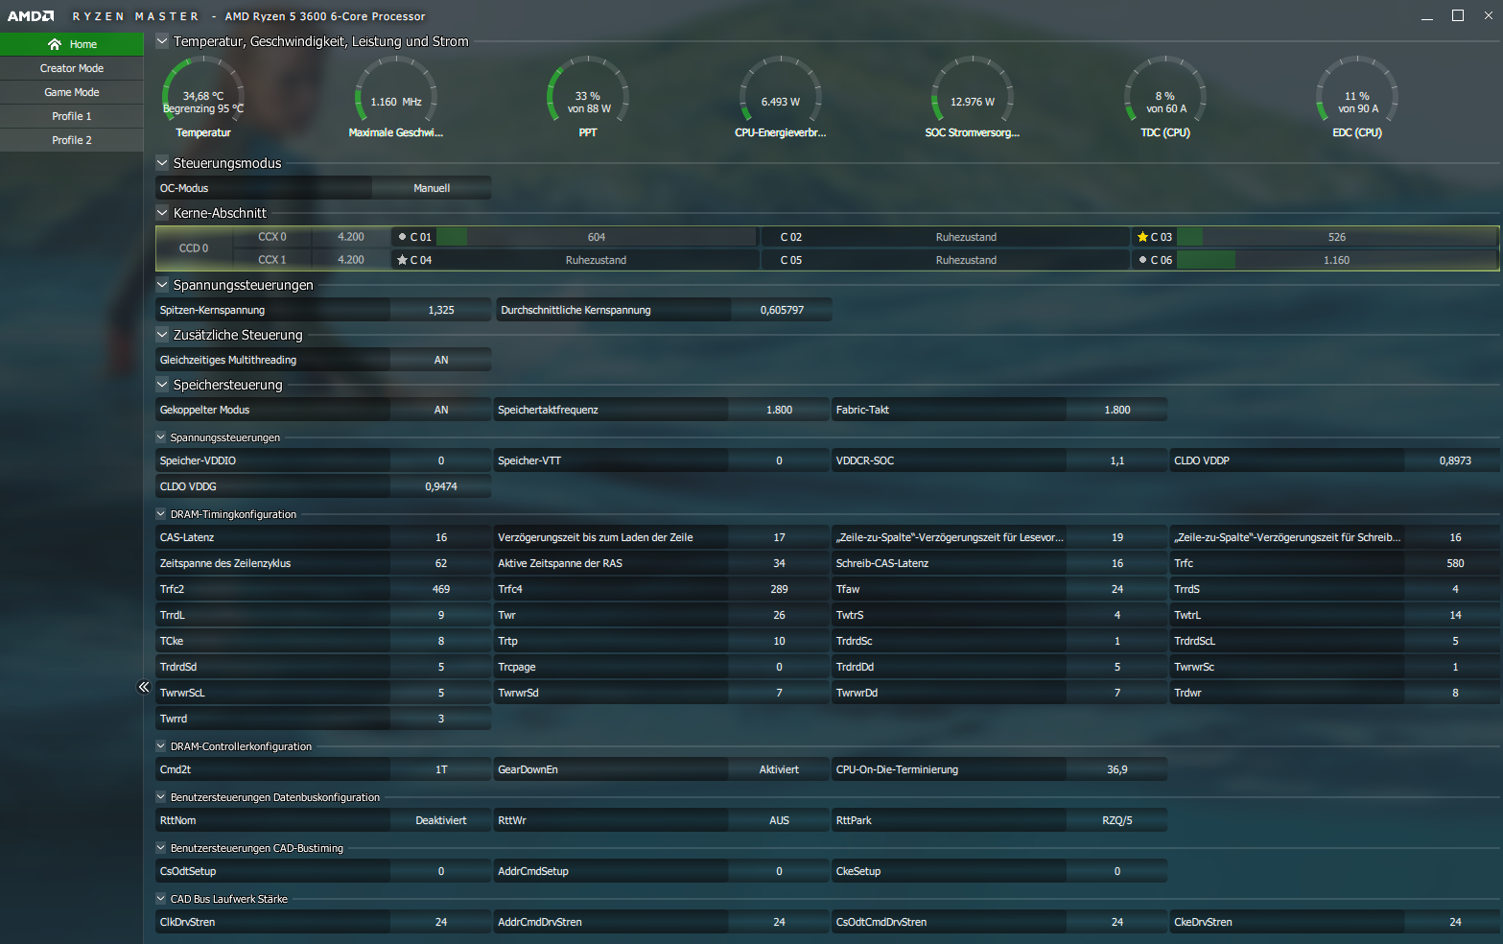Click the star icon next to core C 03
Viewport: 1503px width, 944px height.
point(1142,237)
